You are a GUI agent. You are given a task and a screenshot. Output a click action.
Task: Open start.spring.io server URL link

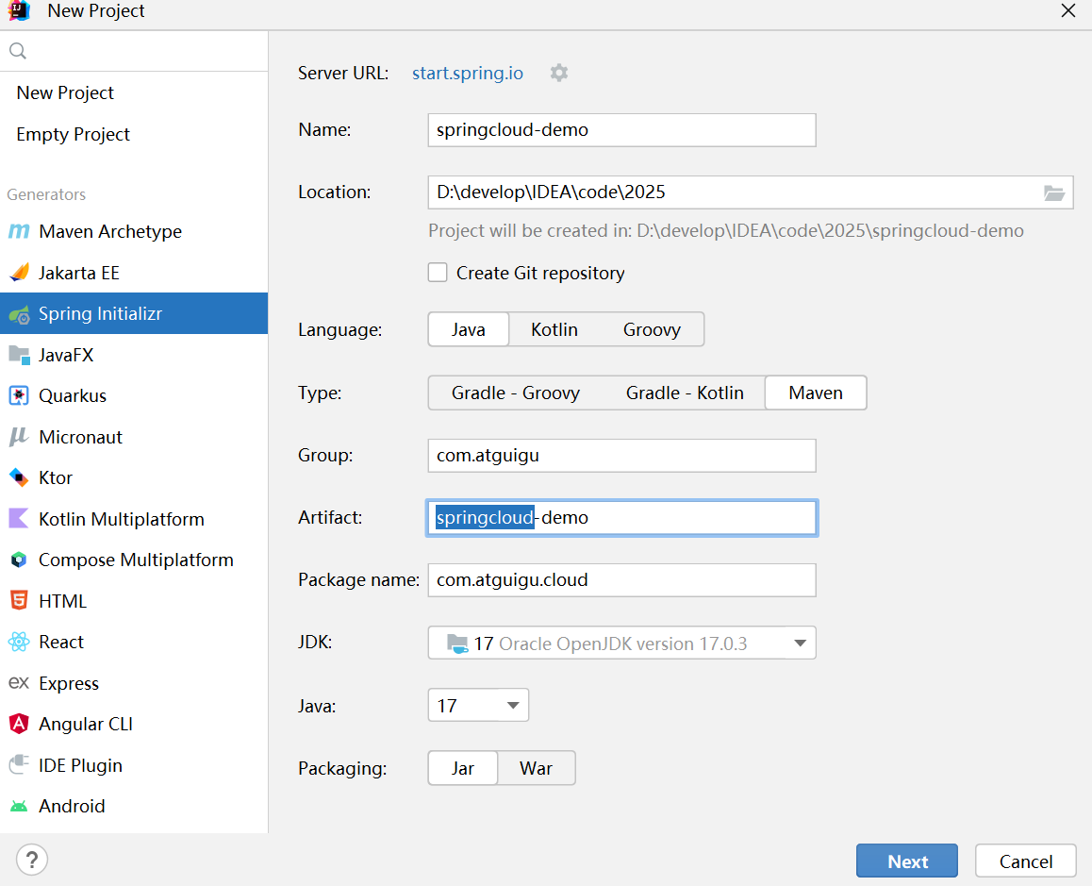tap(468, 74)
